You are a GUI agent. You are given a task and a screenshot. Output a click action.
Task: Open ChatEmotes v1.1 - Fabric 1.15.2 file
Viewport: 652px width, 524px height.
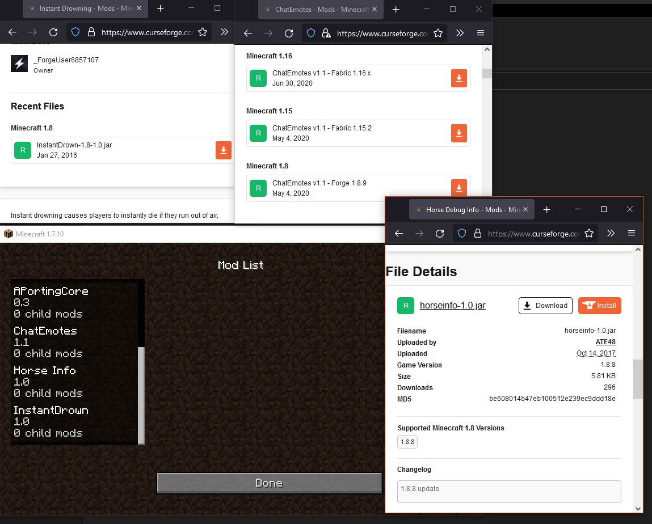322,128
